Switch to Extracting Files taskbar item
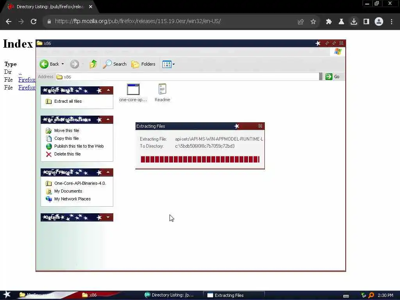Viewport: 400px width, 300px height. tap(234, 295)
